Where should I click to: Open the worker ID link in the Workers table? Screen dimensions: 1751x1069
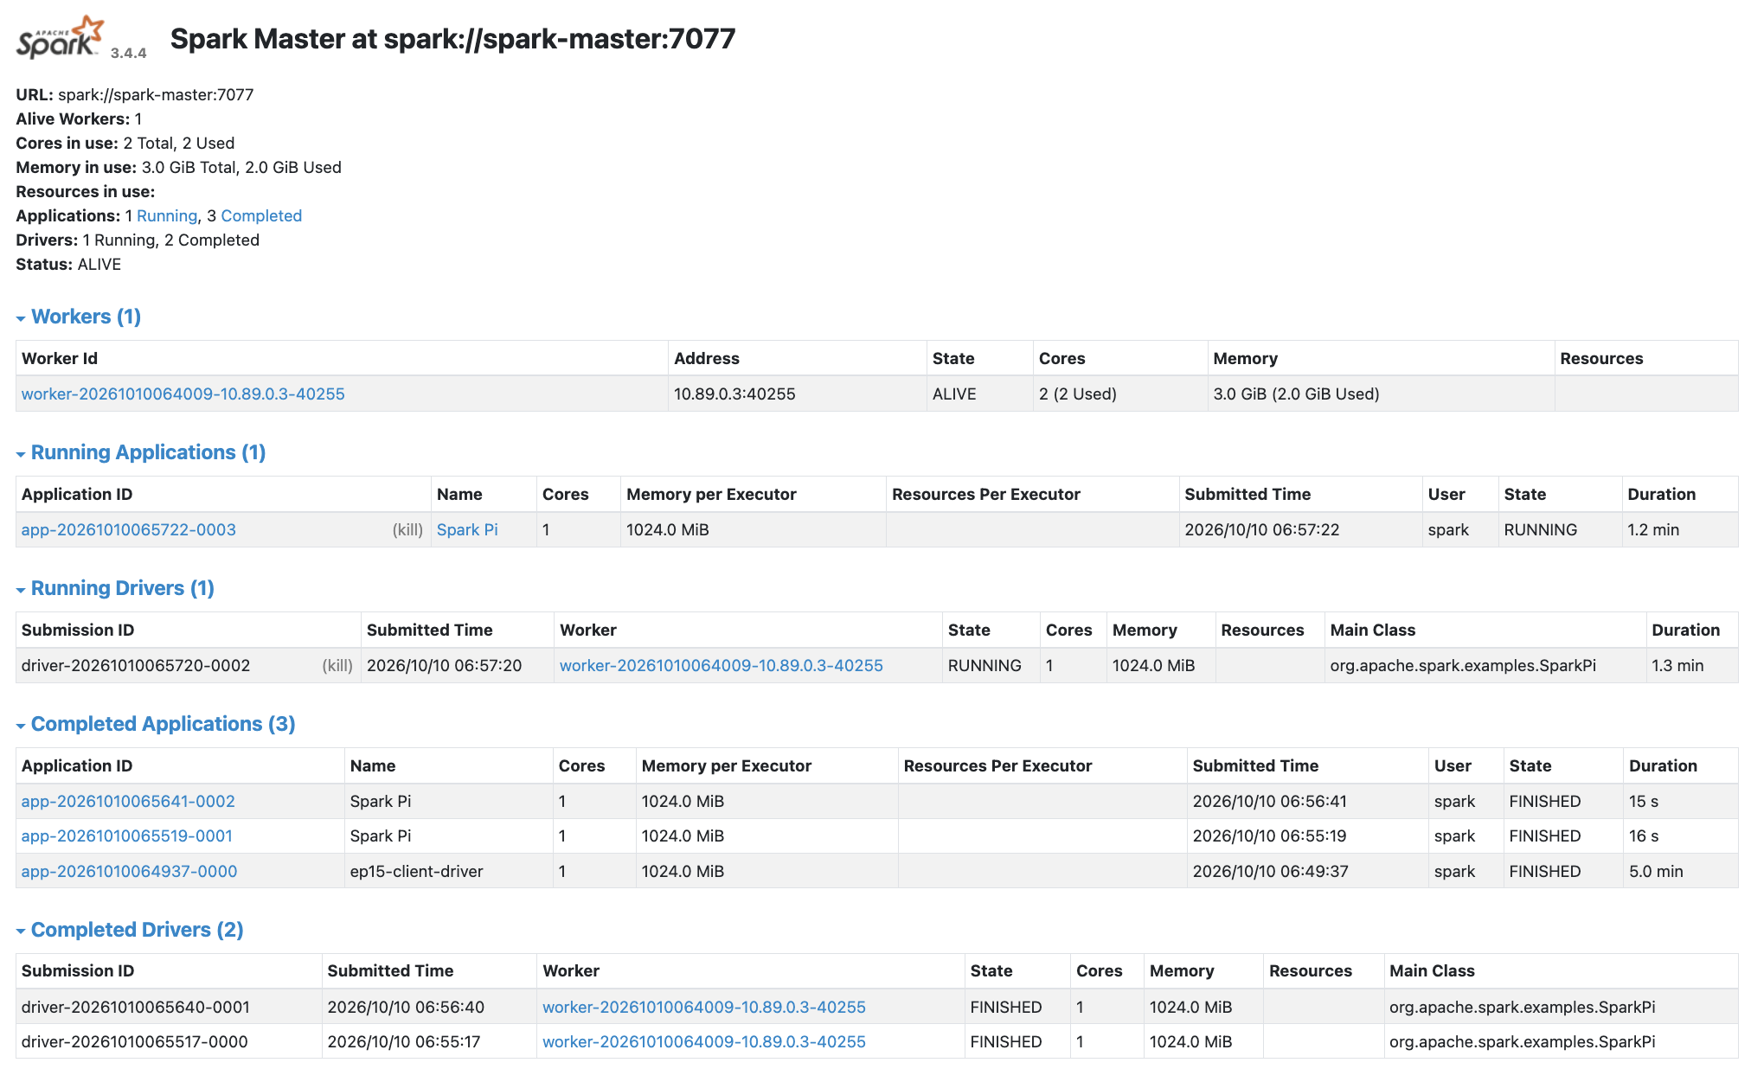(183, 394)
